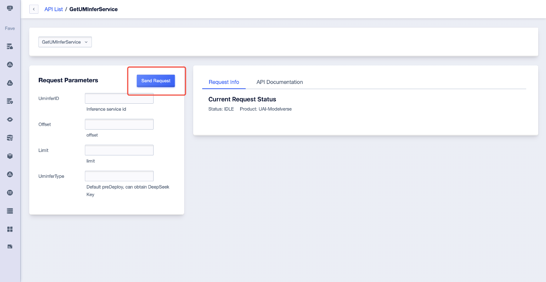546x282 pixels.
Task: Select the hexagon package sidebar icon
Action: 9,156
